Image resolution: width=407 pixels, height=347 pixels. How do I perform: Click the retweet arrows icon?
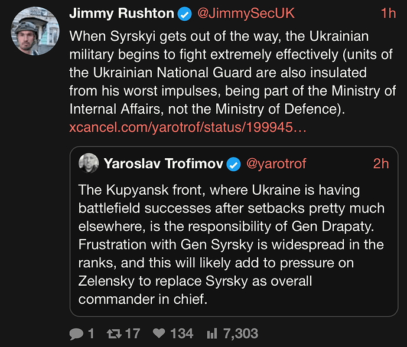114,334
